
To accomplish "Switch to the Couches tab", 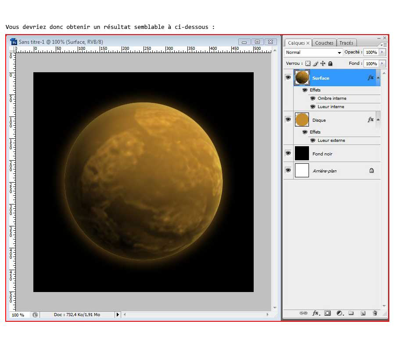I will tap(324, 43).
